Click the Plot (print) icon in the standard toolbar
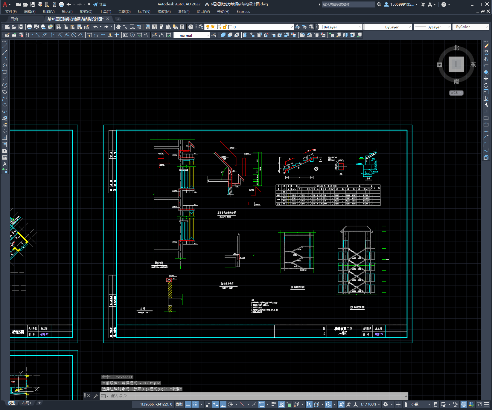This screenshot has height=410, width=492. [30, 27]
